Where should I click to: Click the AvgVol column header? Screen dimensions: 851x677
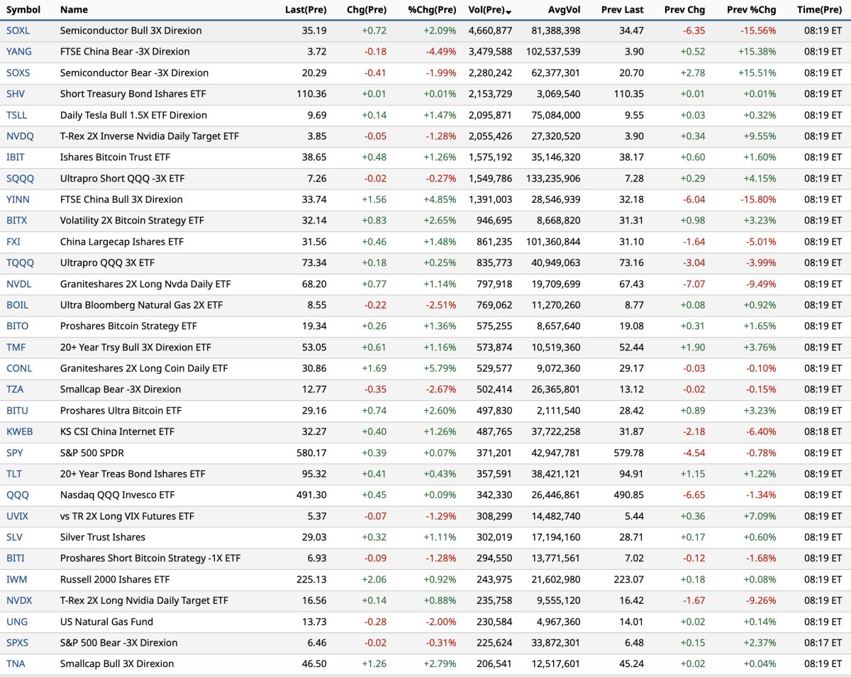(x=564, y=10)
